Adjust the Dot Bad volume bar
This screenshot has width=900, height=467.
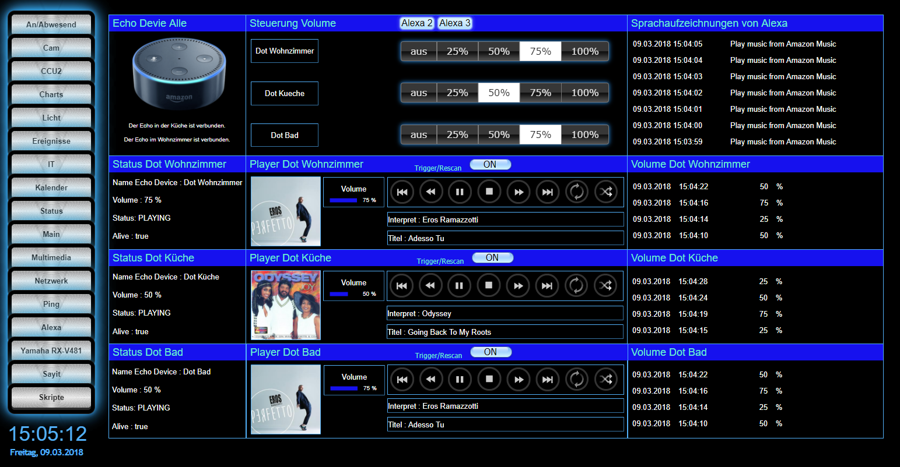345,388
